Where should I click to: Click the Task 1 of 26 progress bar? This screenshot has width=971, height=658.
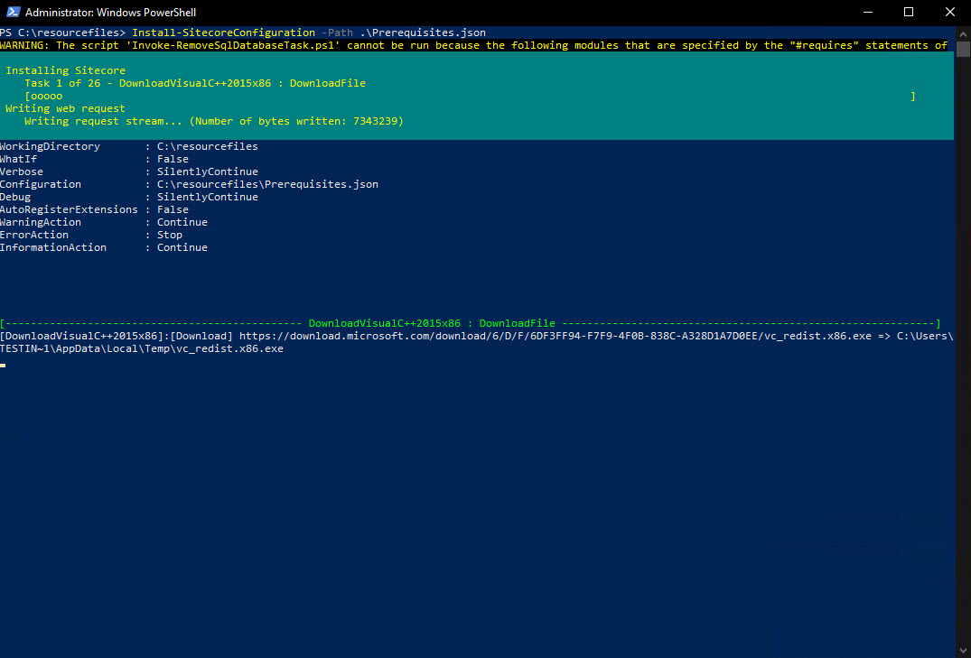pyautogui.click(x=470, y=96)
